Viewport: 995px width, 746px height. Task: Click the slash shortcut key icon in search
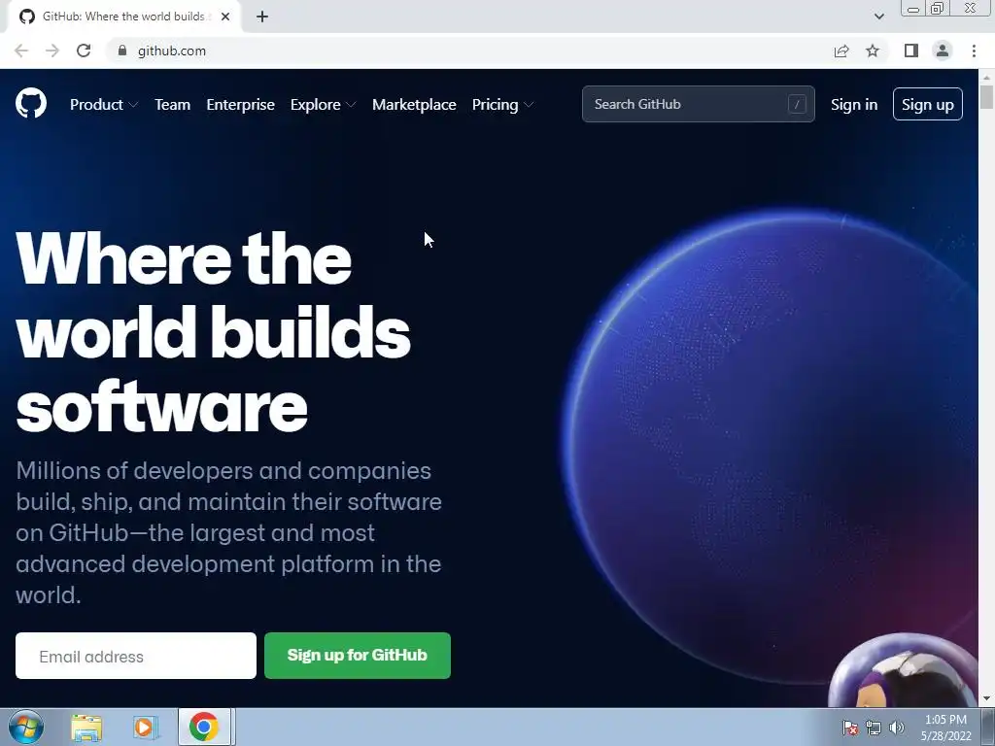797,104
